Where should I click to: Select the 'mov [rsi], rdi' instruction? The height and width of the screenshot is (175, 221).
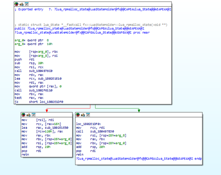click(x=38, y=120)
